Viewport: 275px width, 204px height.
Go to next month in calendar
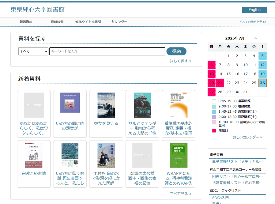coord(255,38)
